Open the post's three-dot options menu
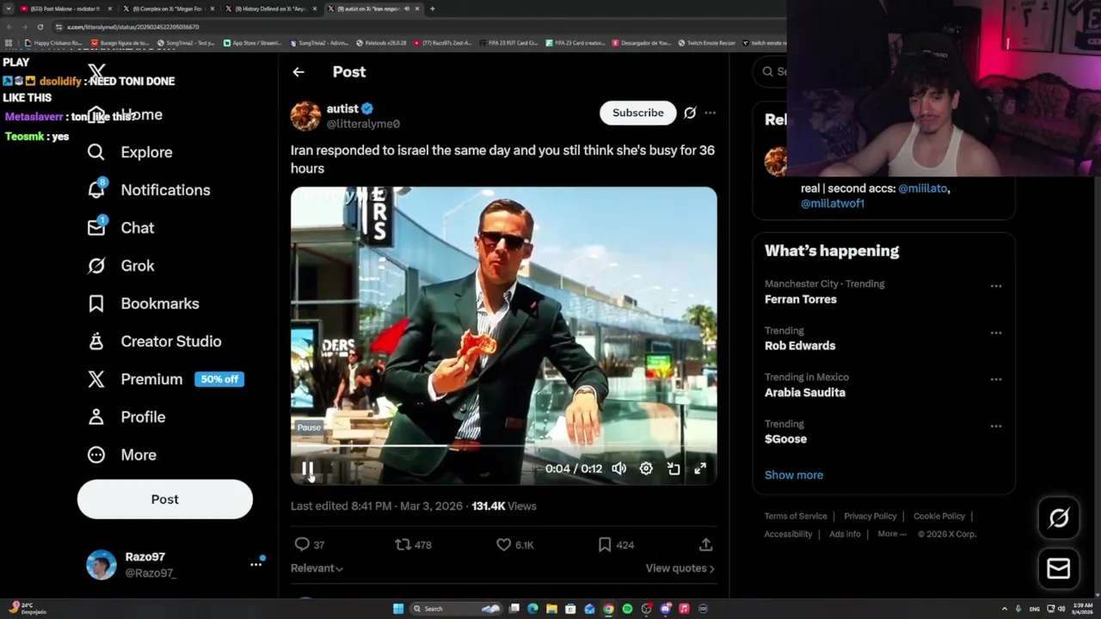 tap(710, 113)
